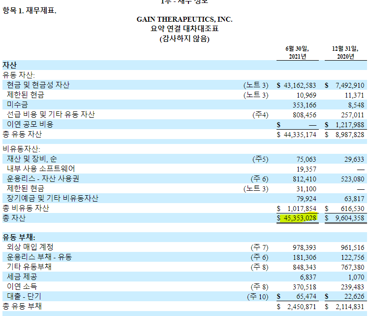The height and width of the screenshot is (316, 370).
Task: Click right-of-use asset value 812,410
Action: tap(305, 179)
